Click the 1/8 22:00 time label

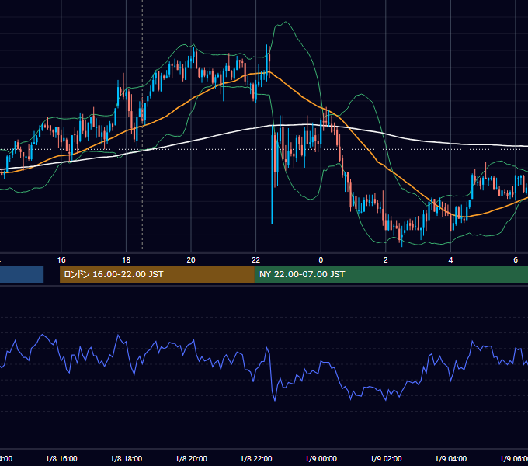256,458
